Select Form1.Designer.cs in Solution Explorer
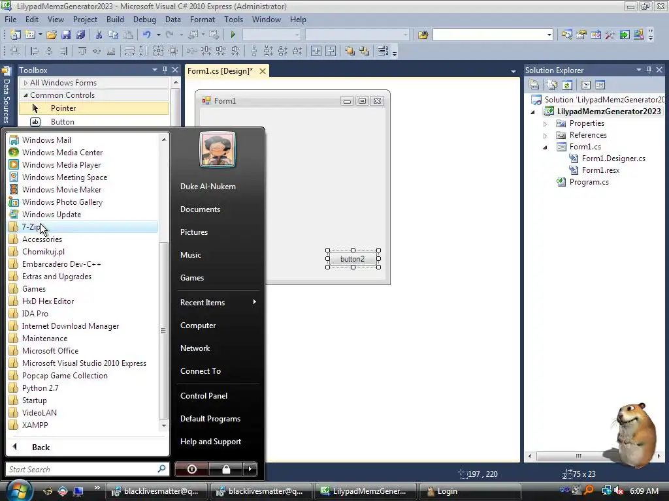The image size is (669, 501). point(613,159)
